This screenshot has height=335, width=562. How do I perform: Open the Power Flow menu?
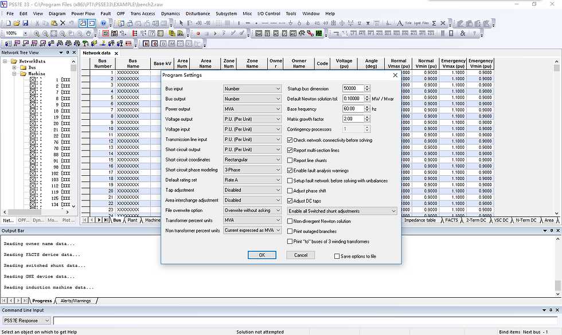[x=83, y=14]
